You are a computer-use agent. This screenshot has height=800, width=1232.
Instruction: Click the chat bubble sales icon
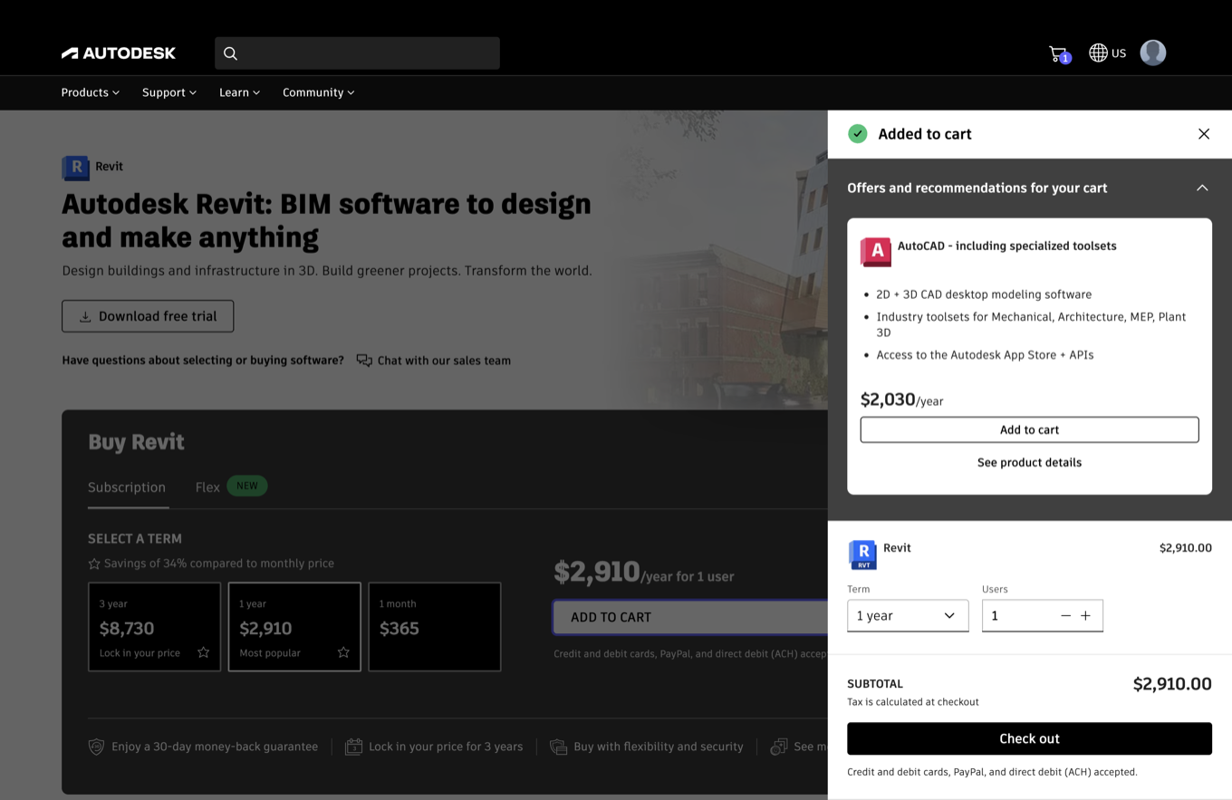[364, 361]
